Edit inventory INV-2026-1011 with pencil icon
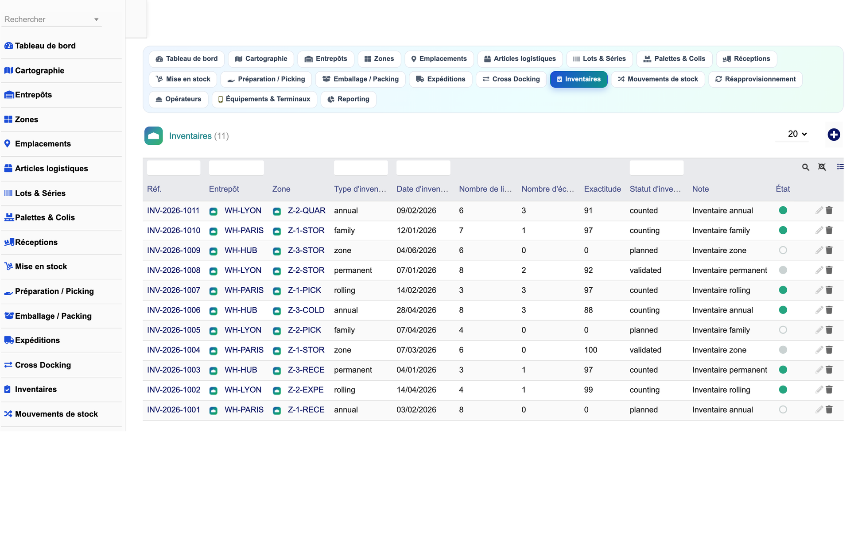Viewport: 862px width, 533px height. point(819,210)
